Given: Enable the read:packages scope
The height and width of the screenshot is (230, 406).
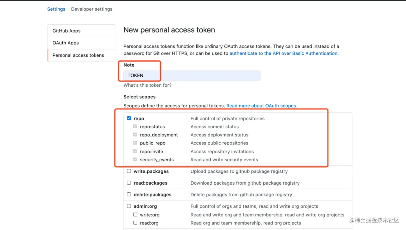Looking at the screenshot, I should point(129,183).
